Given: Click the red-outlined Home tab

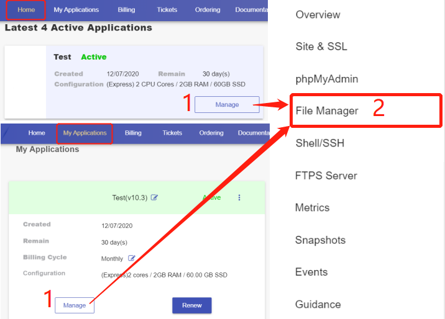Looking at the screenshot, I should coord(27,10).
